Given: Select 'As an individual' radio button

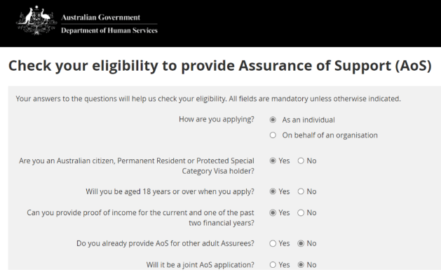Looking at the screenshot, I should coord(273,120).
